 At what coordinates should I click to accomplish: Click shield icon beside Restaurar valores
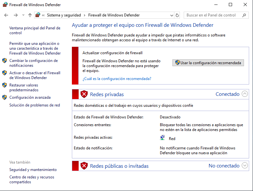(5, 85)
